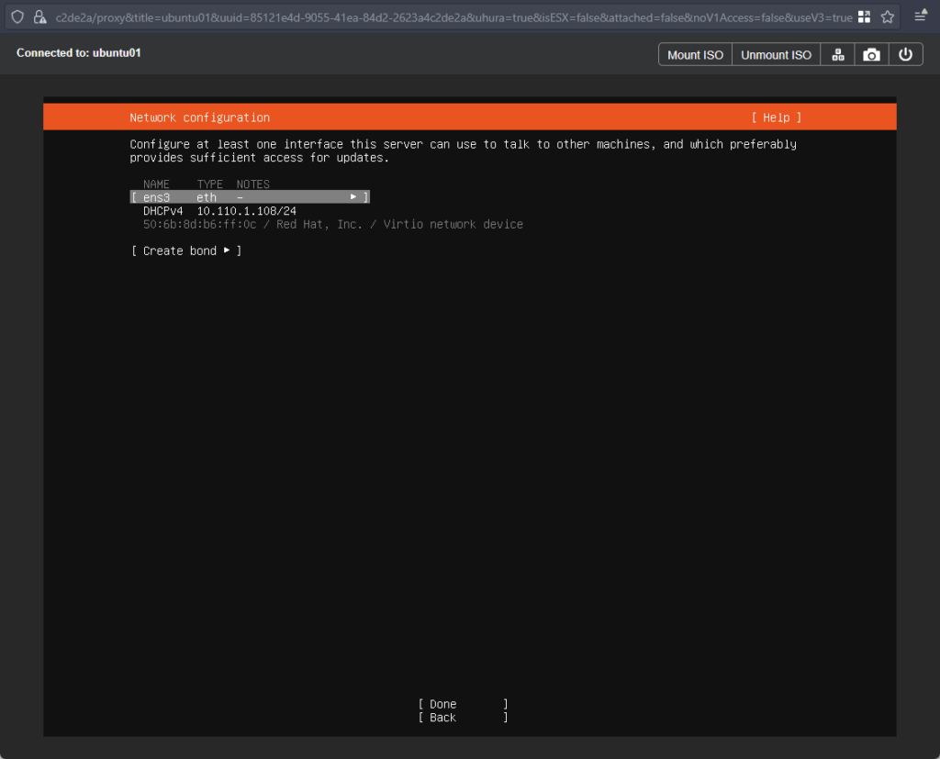The image size is (940, 759).
Task: Open the installer Help menu
Action: [x=776, y=117]
